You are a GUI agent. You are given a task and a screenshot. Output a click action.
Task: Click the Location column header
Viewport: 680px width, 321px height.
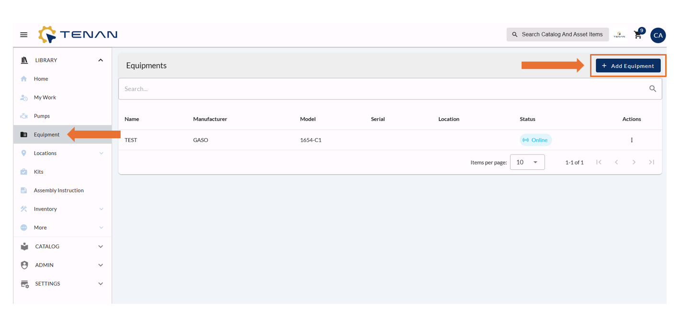click(449, 119)
